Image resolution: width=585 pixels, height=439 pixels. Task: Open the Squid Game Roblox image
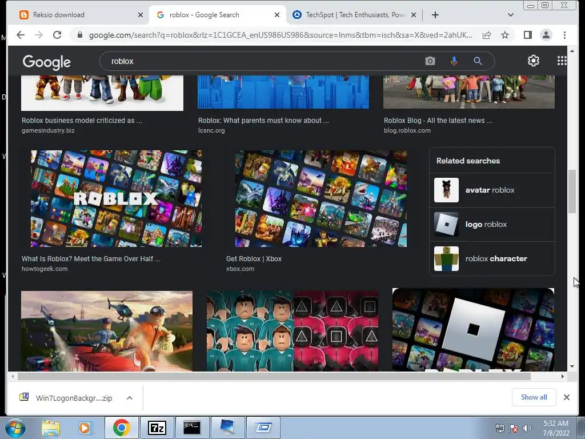point(292,331)
